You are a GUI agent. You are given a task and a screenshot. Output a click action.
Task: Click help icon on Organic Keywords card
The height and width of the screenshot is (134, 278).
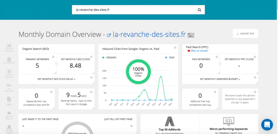point(53,57)
